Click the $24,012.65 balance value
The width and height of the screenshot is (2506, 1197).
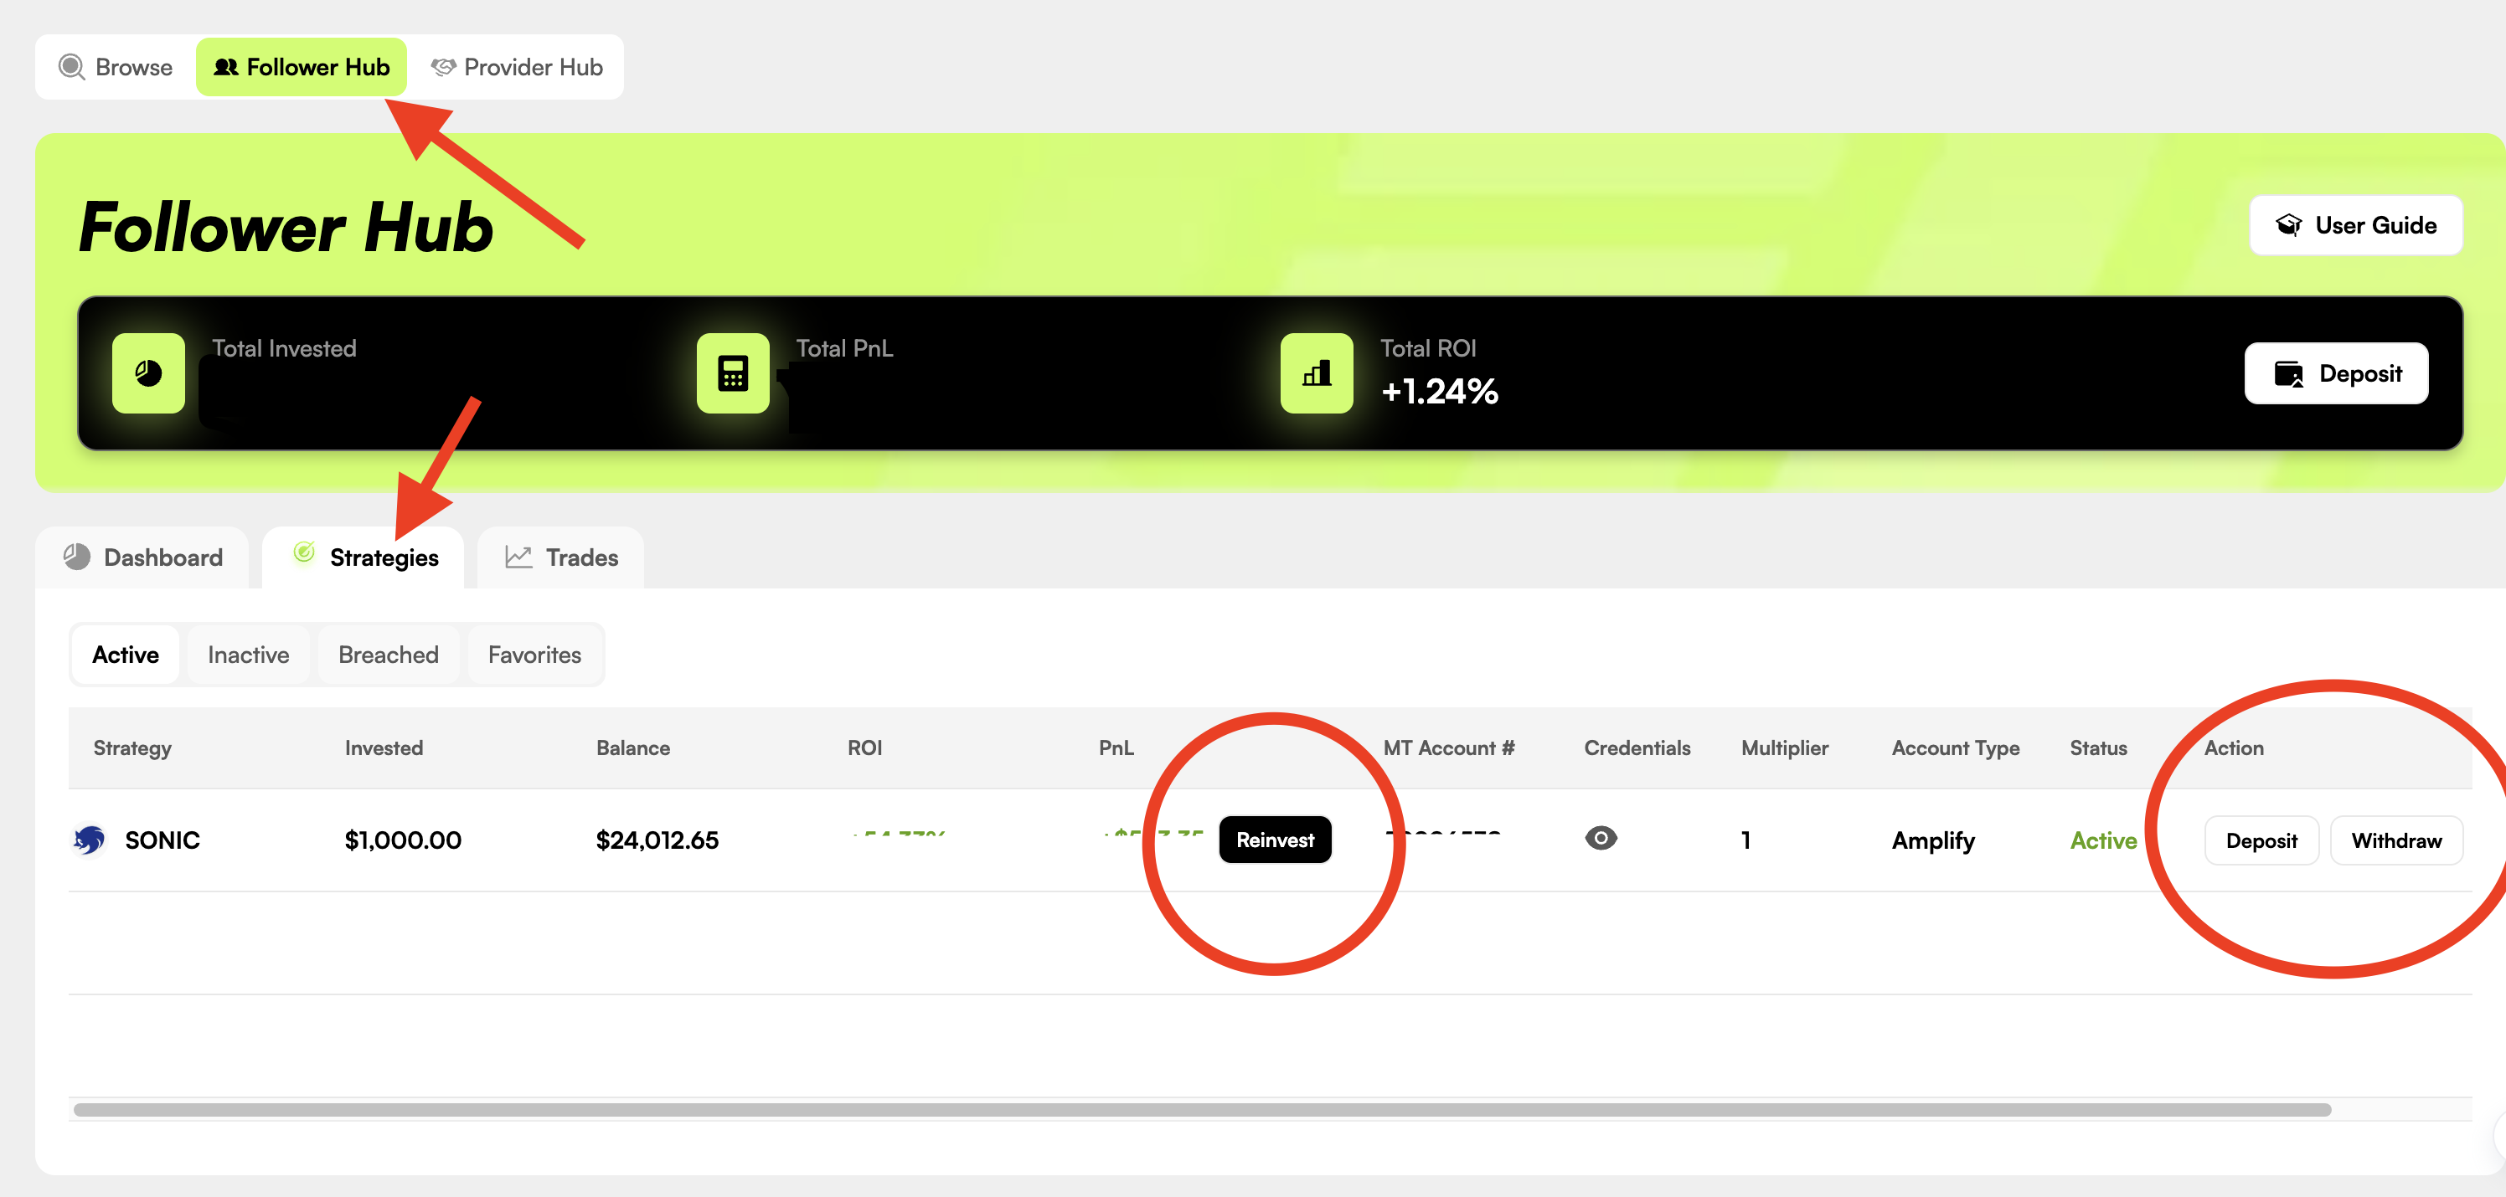[657, 840]
